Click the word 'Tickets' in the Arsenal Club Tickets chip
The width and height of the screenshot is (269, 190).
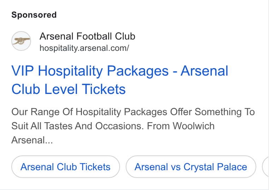tap(95, 167)
